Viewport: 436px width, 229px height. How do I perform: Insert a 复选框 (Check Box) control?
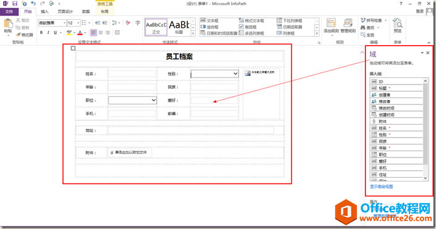pyautogui.click(x=248, y=27)
